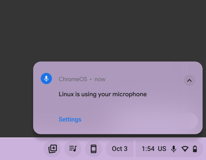
Task: Click the battery status icon
Action: [195, 149]
